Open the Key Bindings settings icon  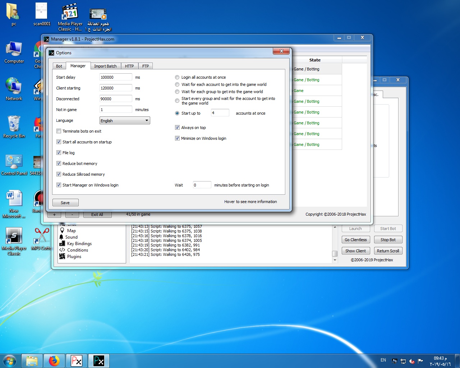click(62, 244)
